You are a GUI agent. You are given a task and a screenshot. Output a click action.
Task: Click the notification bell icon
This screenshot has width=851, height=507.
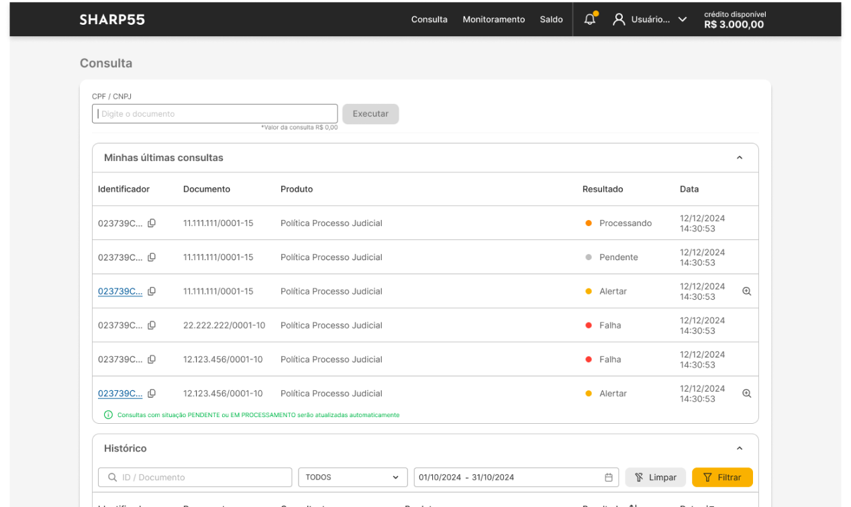pyautogui.click(x=589, y=19)
